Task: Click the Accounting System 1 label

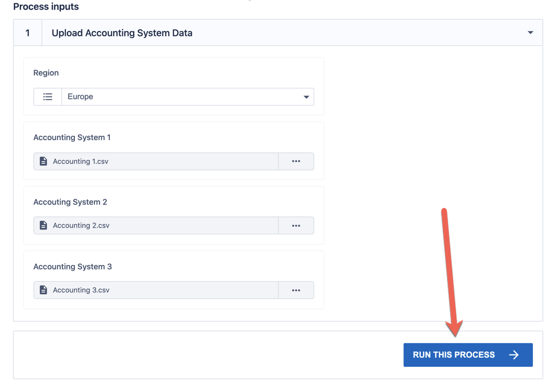Action: pos(72,137)
